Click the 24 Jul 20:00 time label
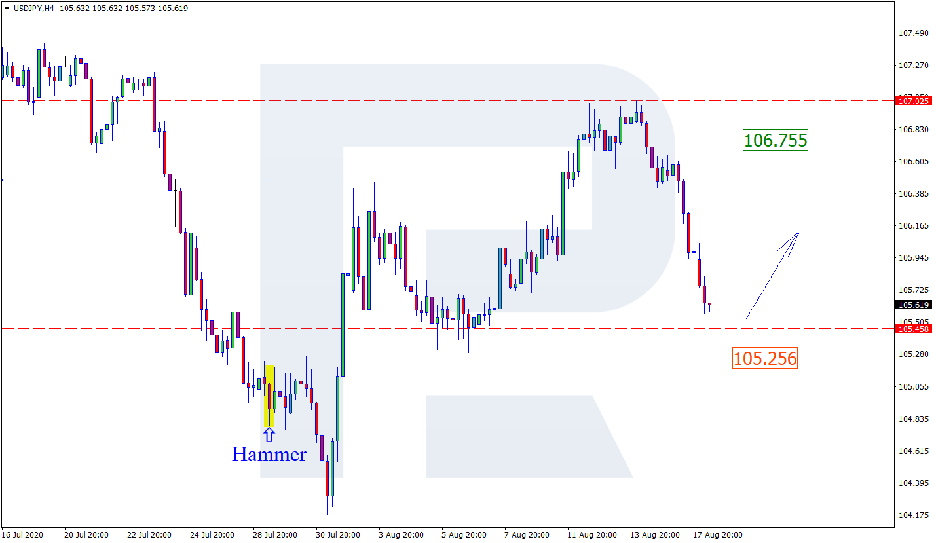Viewport: 936px width, 543px height. click(212, 535)
